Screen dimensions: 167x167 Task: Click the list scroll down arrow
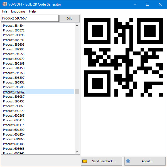click(77, 152)
